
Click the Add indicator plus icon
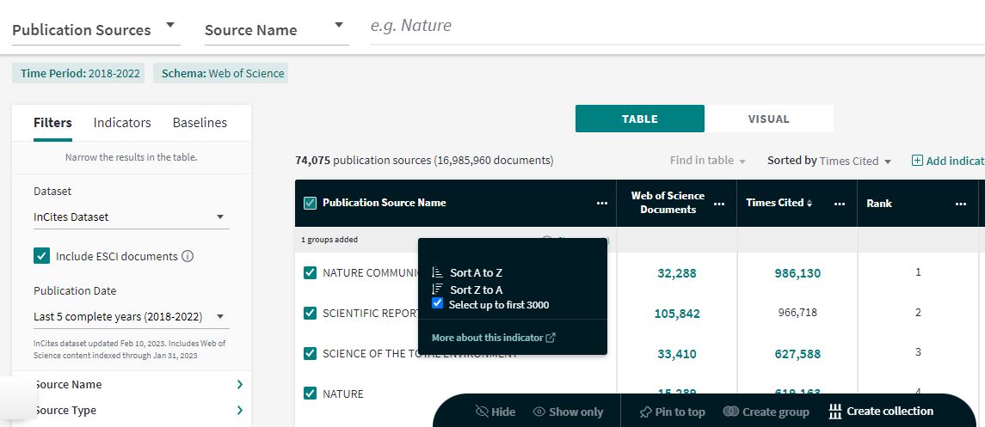pyautogui.click(x=917, y=161)
